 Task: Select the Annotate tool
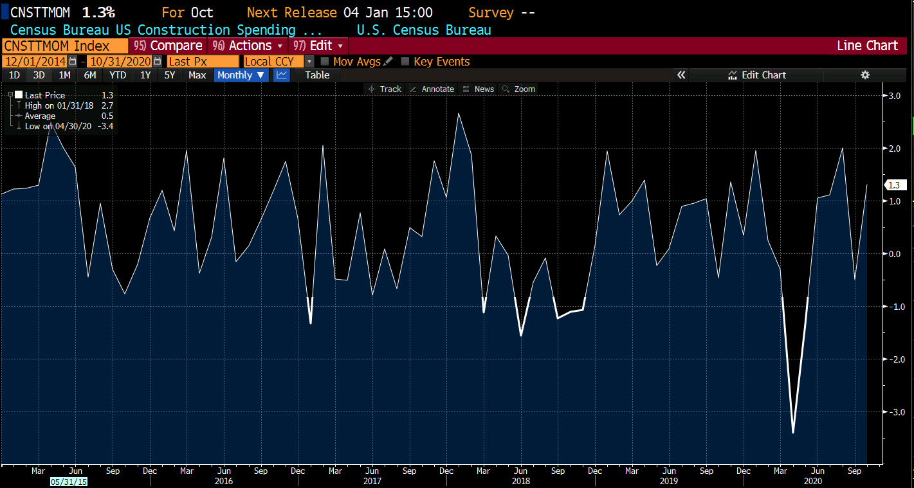(432, 89)
